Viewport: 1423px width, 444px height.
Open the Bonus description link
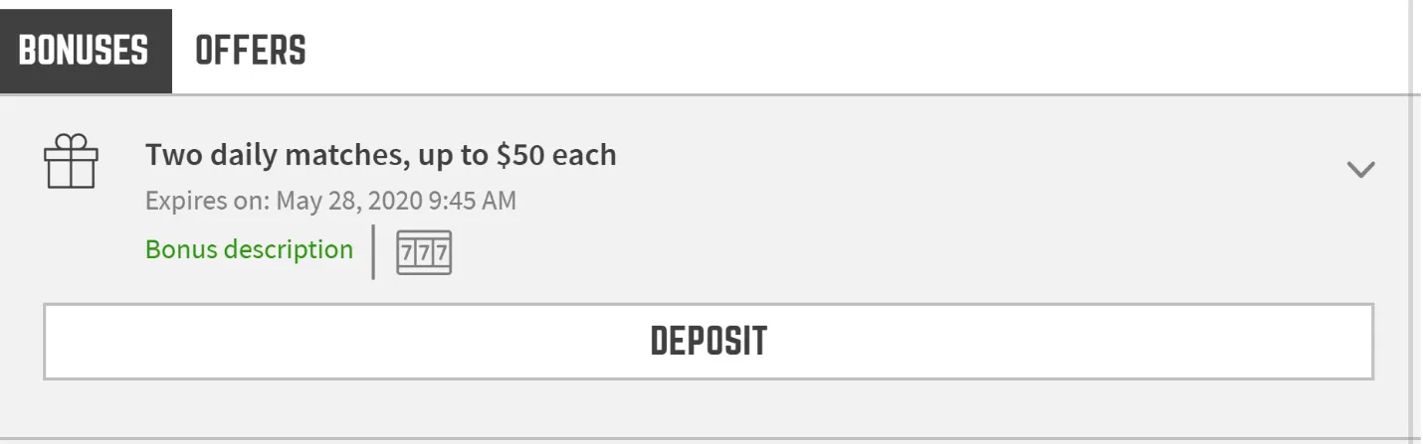(x=249, y=249)
